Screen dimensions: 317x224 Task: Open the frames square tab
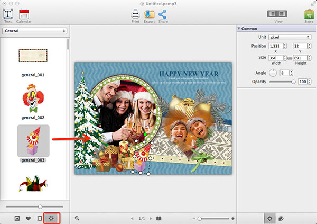(39, 218)
